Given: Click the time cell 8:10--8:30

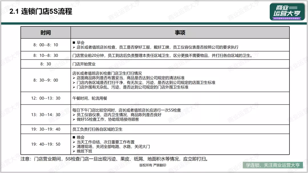Looking at the screenshot, I should 46,55.
